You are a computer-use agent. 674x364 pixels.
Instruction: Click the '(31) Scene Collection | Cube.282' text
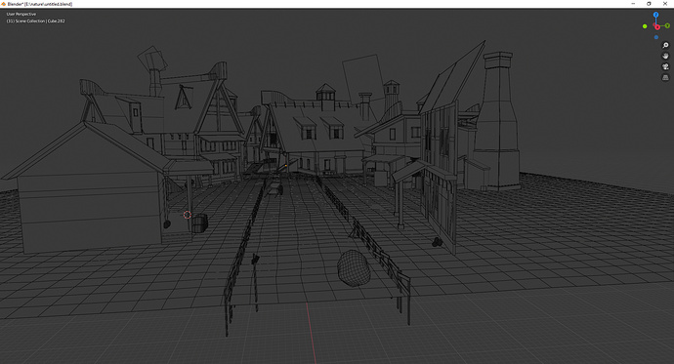coord(36,20)
